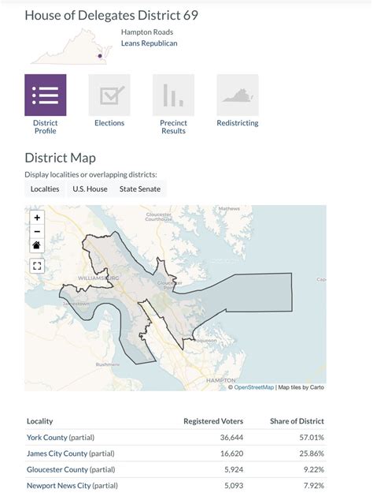Zoom in on the district map
The height and width of the screenshot is (504, 373).
[x=37, y=218]
